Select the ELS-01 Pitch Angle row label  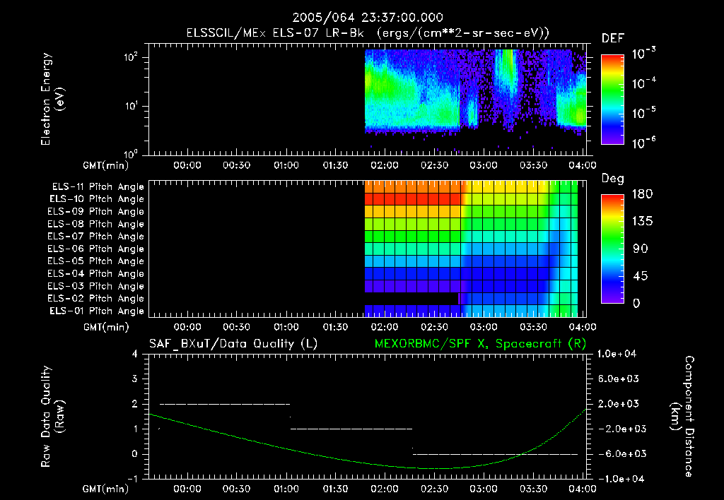point(97,311)
